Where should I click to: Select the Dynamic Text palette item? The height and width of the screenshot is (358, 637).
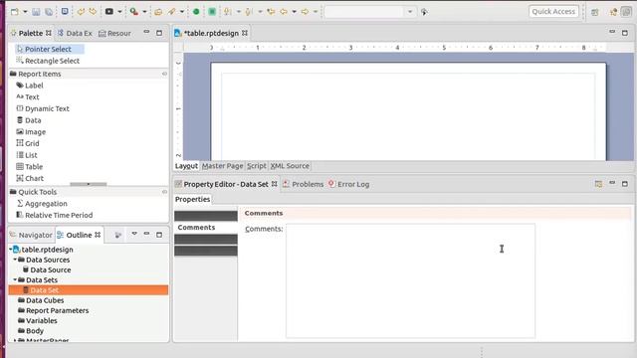(x=43, y=108)
